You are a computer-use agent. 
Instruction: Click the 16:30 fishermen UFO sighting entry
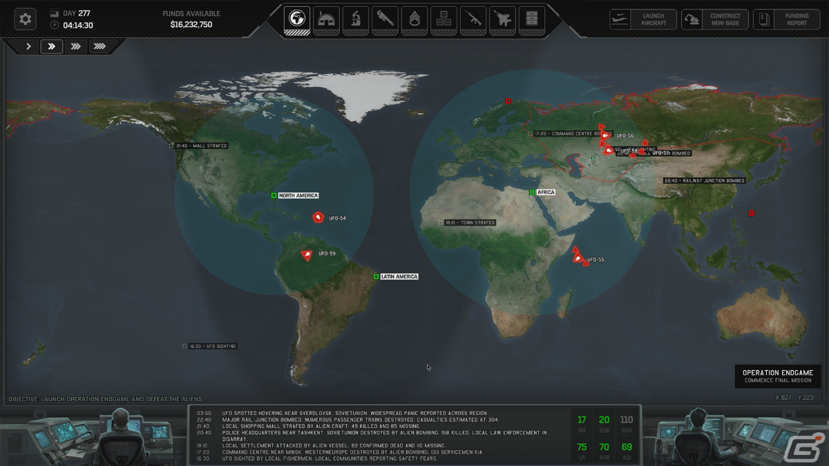pyautogui.click(x=317, y=458)
